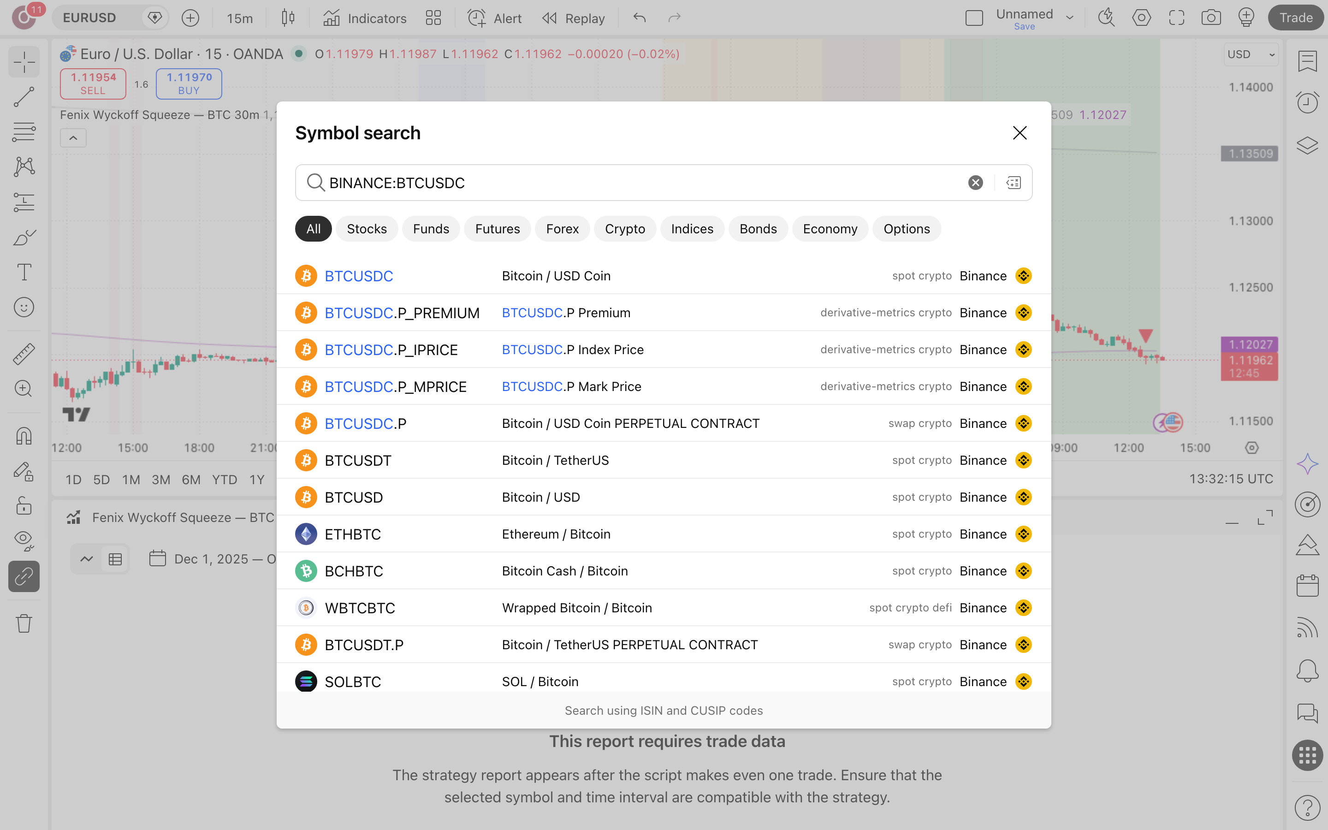Select the Crypto filter tab

(624, 229)
